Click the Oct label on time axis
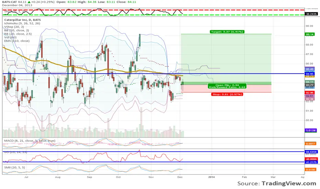 (x=118, y=177)
